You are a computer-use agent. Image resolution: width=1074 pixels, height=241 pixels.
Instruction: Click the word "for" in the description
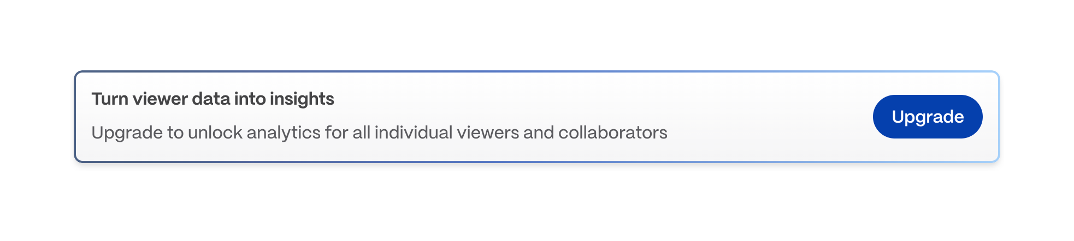tap(336, 132)
